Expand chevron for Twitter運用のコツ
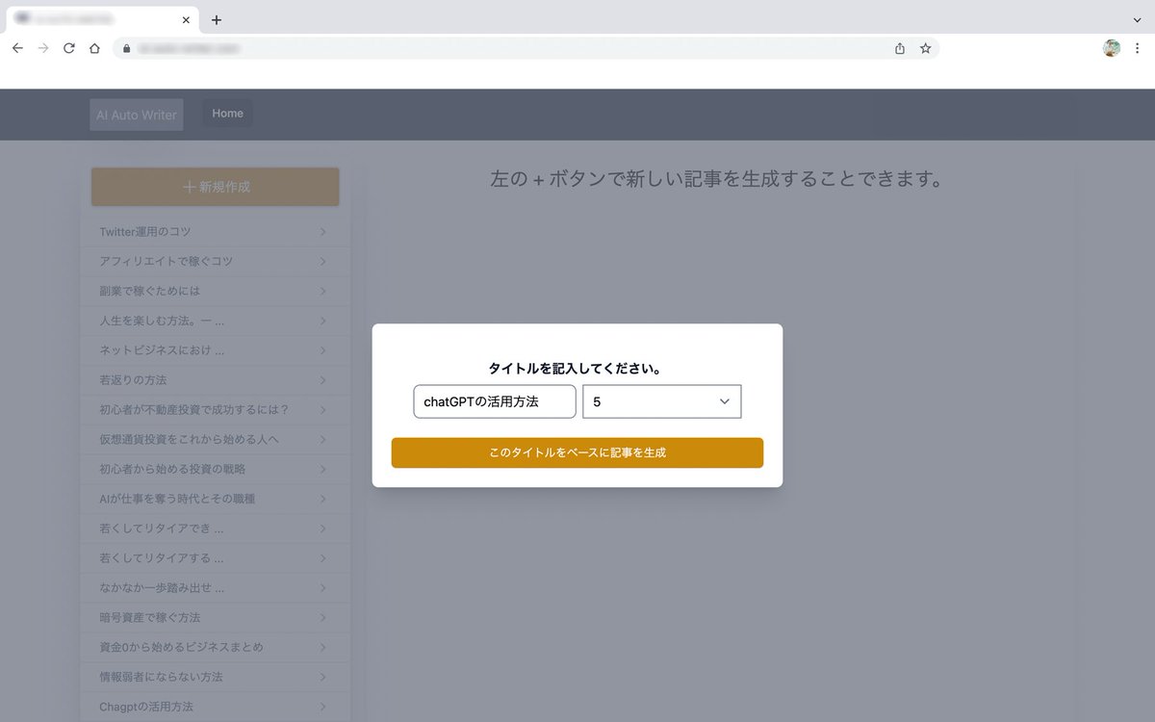 tap(322, 232)
